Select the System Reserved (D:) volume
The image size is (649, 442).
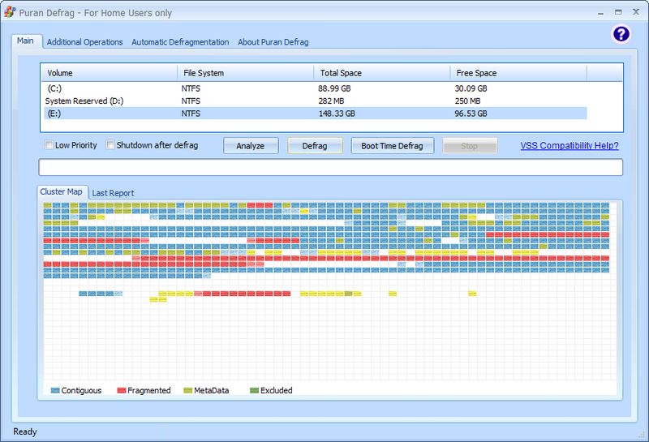click(x=316, y=101)
